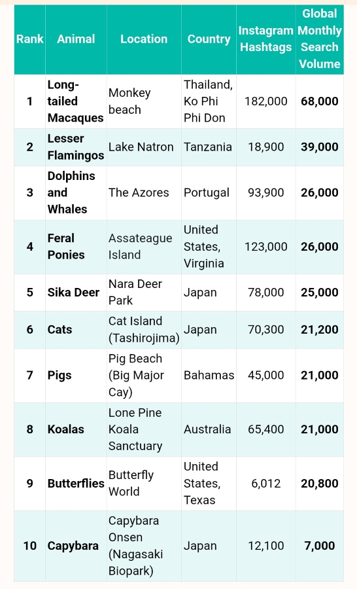
Task: Click the Cat Island (Tashirojima) cell
Action: (144, 330)
